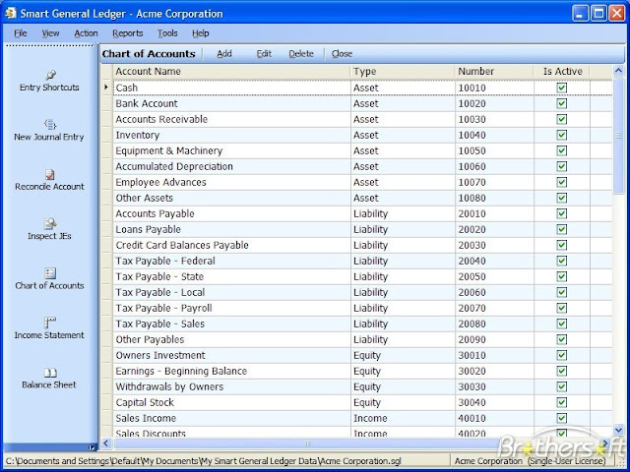This screenshot has height=472, width=630.
Task: Select the Tax Payable - Local row
Action: [363, 292]
